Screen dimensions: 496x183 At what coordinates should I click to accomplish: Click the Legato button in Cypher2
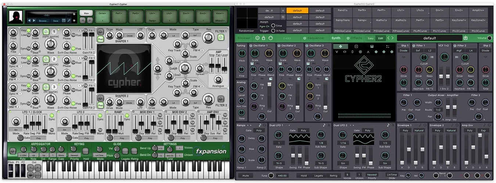click(x=319, y=176)
